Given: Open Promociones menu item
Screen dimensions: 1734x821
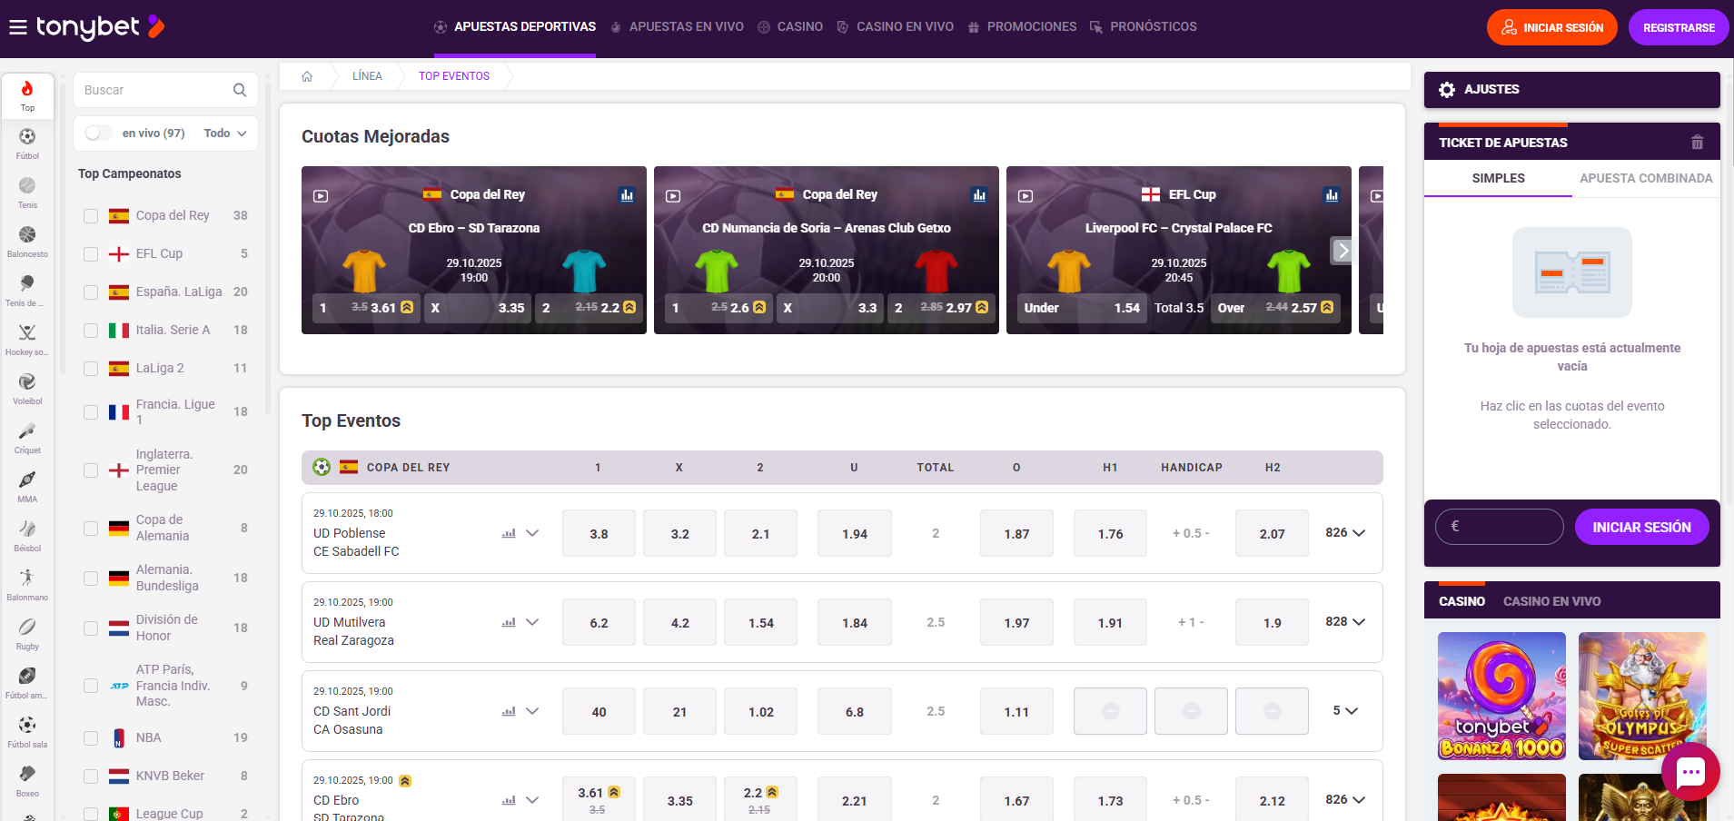Looking at the screenshot, I should click(x=1022, y=27).
